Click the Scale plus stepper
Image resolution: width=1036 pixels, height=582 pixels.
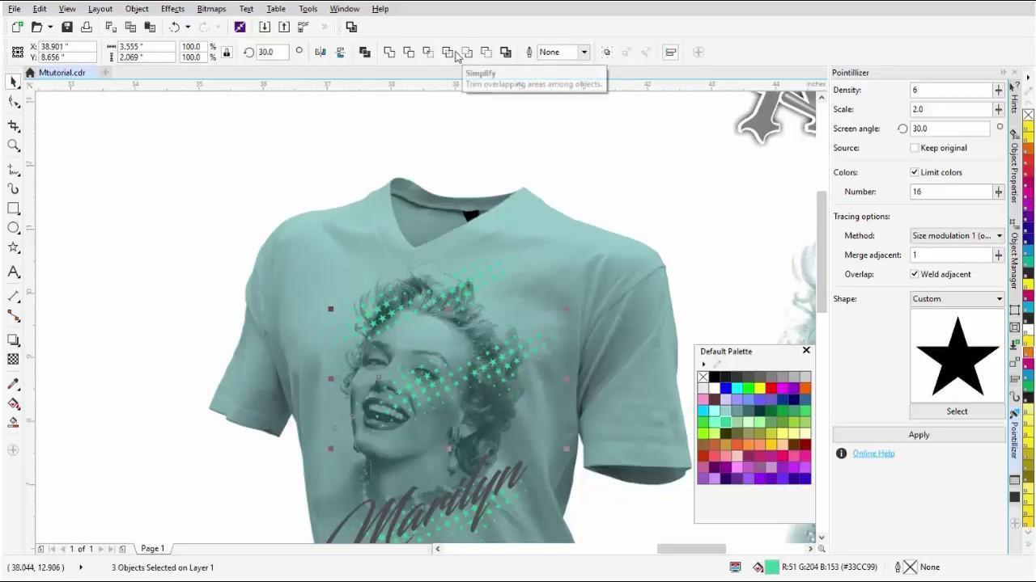pos(998,109)
